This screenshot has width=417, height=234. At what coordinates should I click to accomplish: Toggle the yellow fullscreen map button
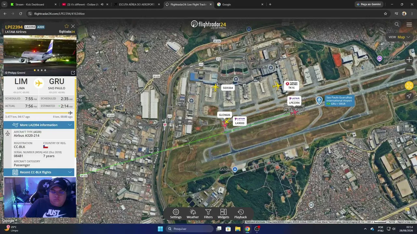[409, 85]
